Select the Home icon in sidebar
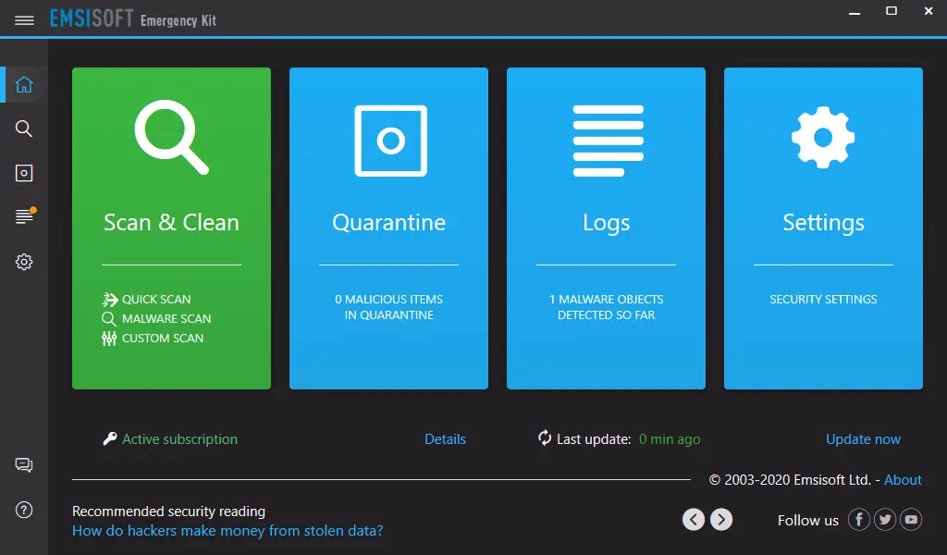 [x=24, y=84]
